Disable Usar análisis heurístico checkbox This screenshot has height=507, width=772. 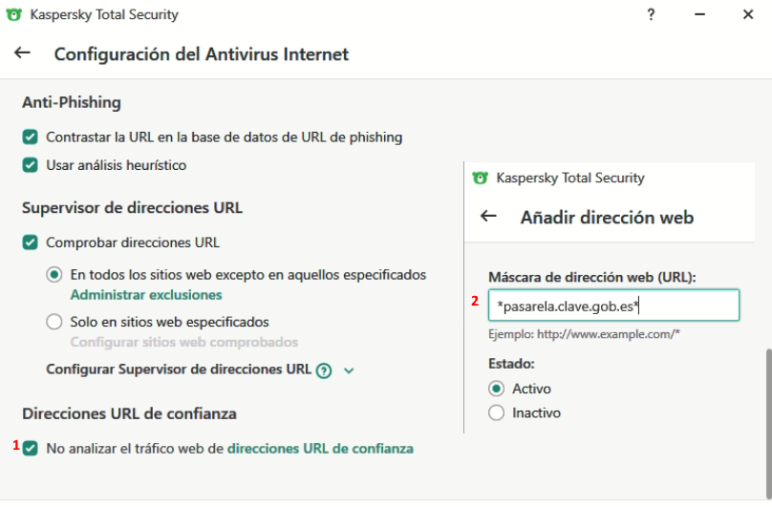[31, 165]
